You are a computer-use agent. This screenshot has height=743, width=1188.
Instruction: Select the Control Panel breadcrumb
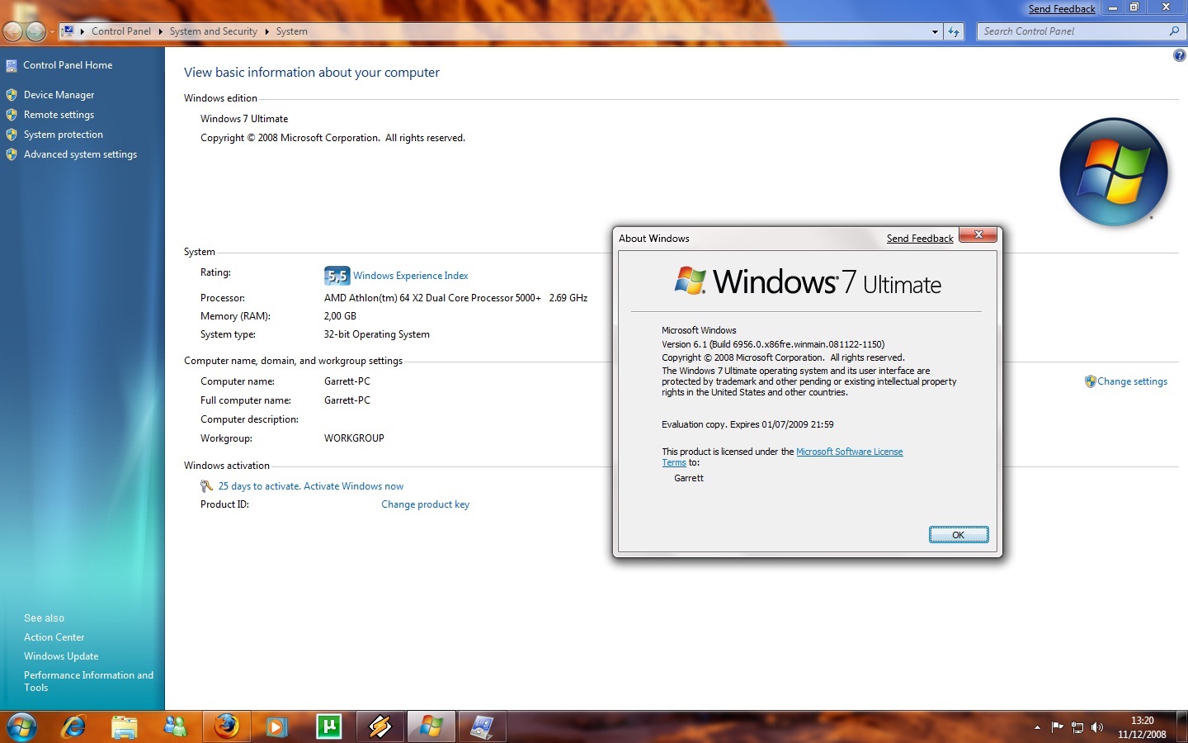click(121, 31)
